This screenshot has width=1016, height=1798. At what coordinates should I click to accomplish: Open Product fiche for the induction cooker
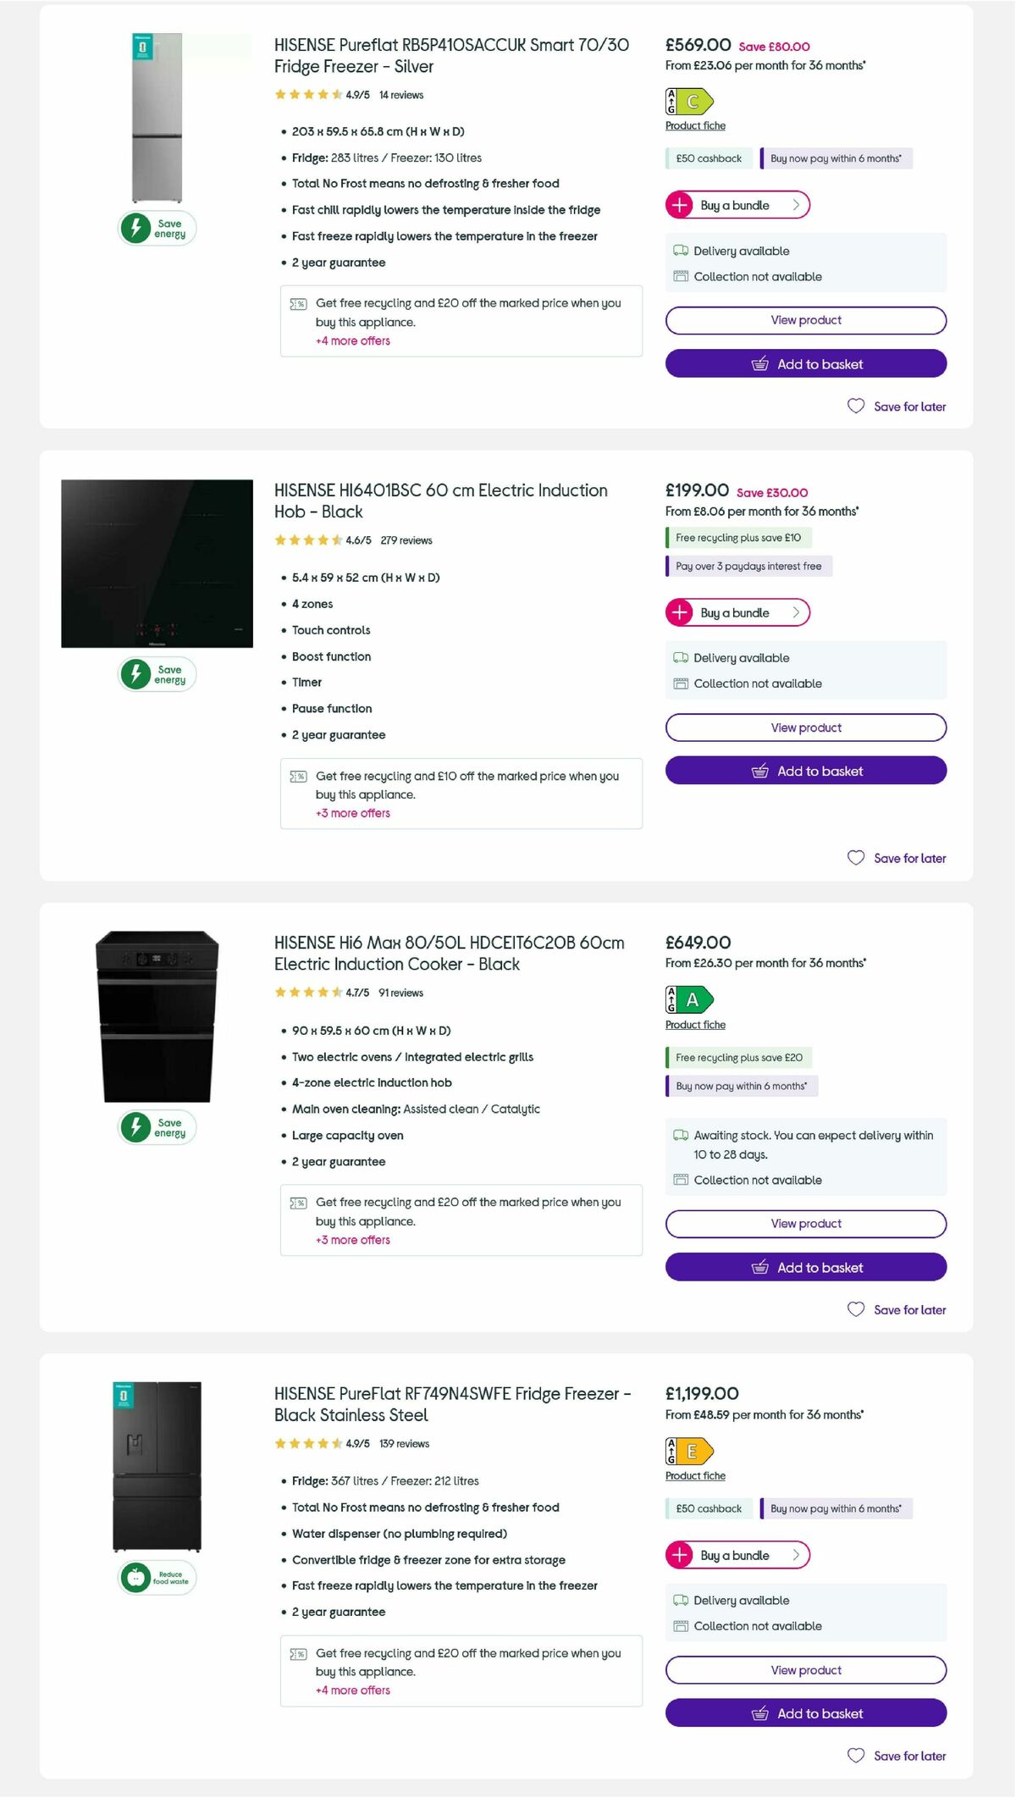point(695,1025)
